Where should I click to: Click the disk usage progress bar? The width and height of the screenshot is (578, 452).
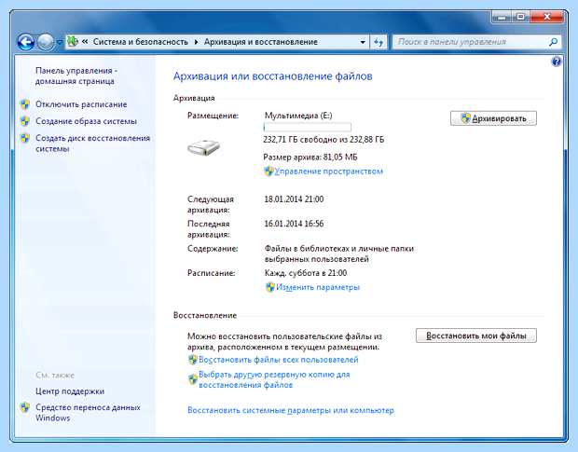point(307,127)
